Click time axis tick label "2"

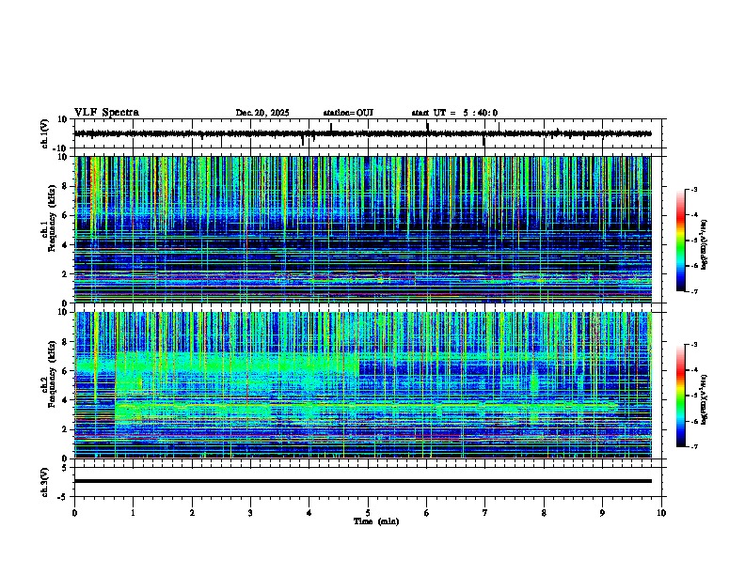point(192,513)
